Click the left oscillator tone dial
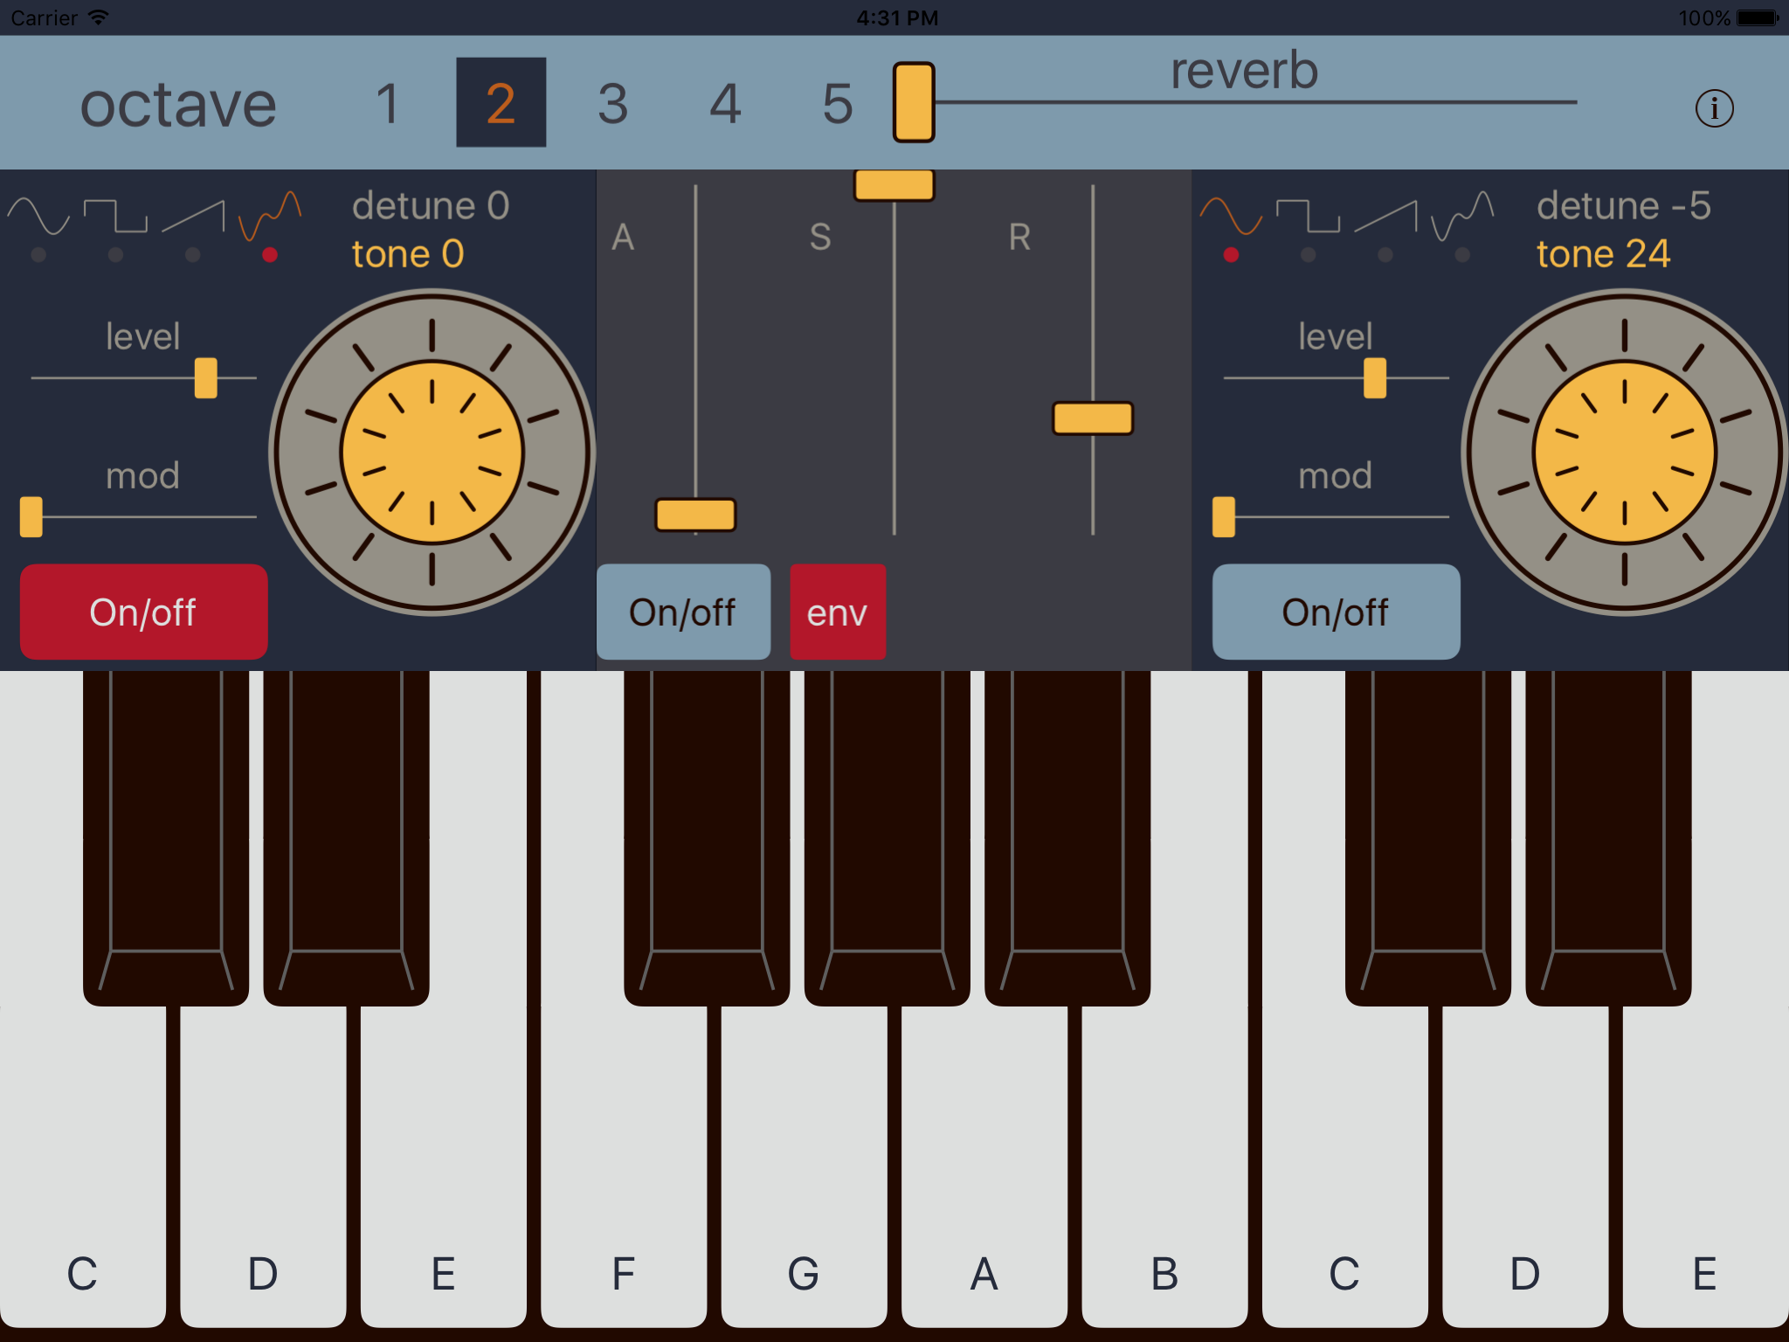The width and height of the screenshot is (1789, 1342). [432, 453]
